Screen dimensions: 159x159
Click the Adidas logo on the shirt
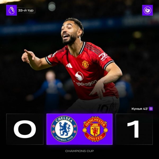(69, 65)
